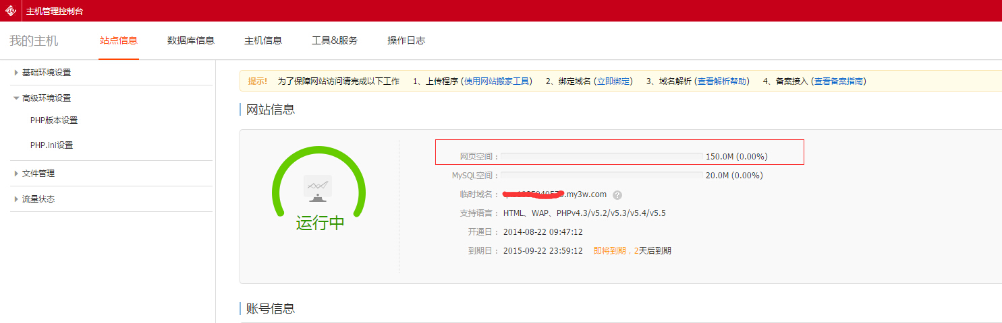Switch to 数据库信息 tab
The height and width of the screenshot is (323, 1002).
pos(191,40)
